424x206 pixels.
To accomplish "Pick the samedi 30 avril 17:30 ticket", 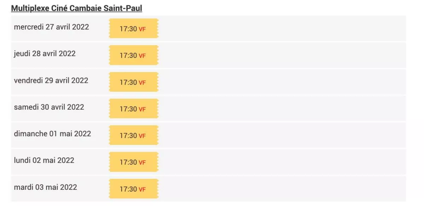I will 134,109.
